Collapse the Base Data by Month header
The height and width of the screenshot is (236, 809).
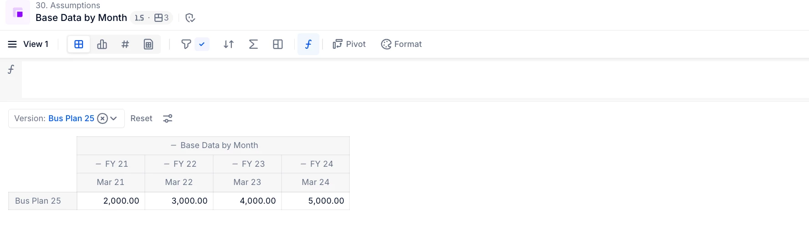tap(174, 145)
